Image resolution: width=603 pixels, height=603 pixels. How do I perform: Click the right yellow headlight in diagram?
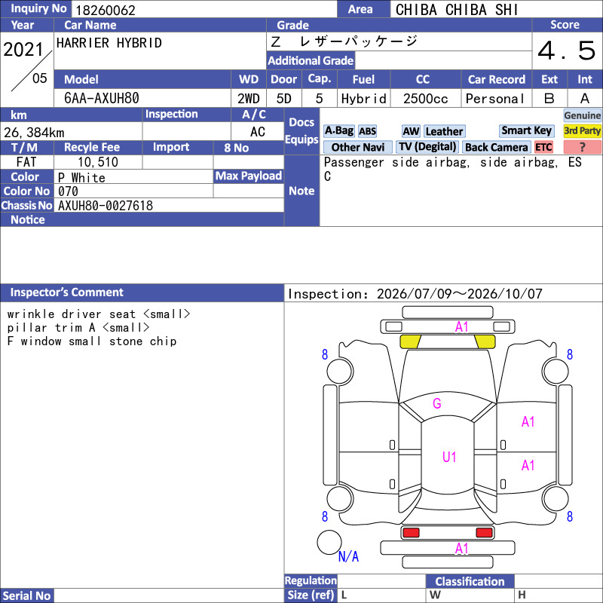click(485, 341)
